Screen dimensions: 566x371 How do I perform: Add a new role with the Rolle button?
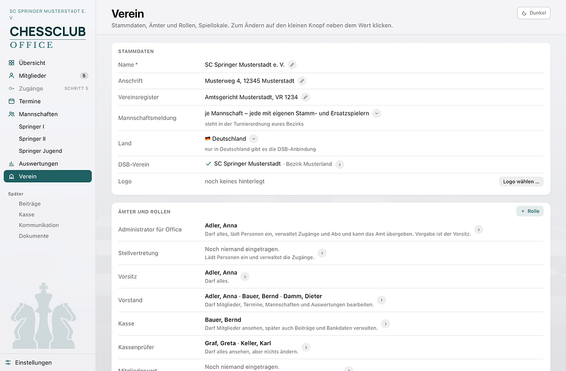coord(530,211)
